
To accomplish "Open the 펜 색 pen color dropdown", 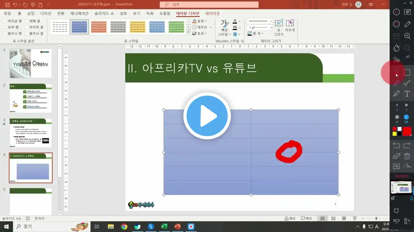I will (256, 34).
